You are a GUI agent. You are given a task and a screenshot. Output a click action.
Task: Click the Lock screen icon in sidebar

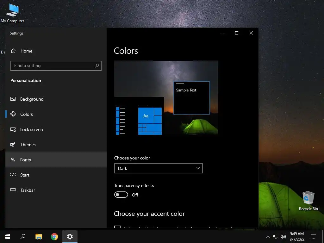tap(13, 129)
